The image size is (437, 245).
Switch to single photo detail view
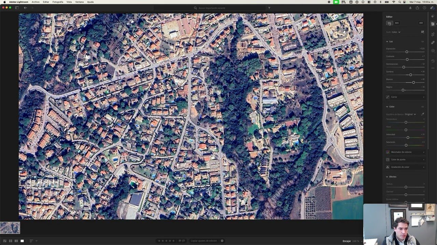pos(22,241)
